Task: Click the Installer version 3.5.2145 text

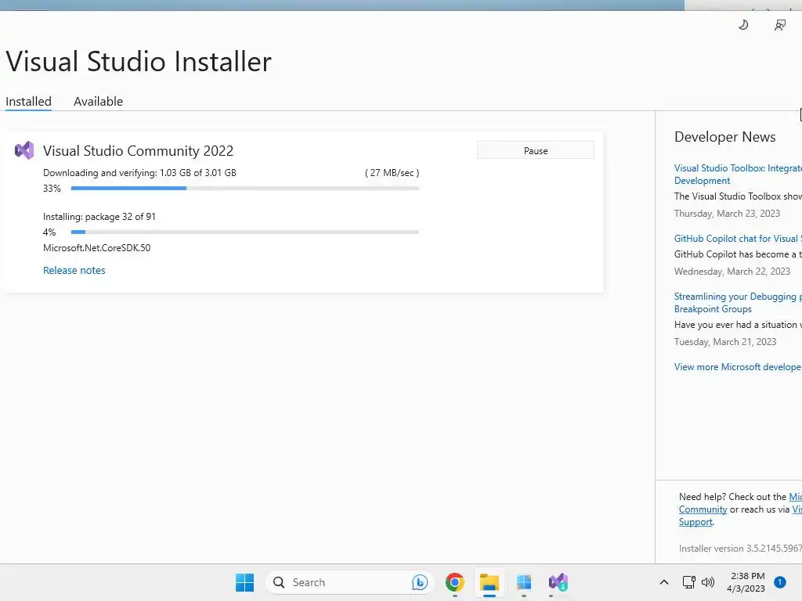Action: [x=740, y=549]
